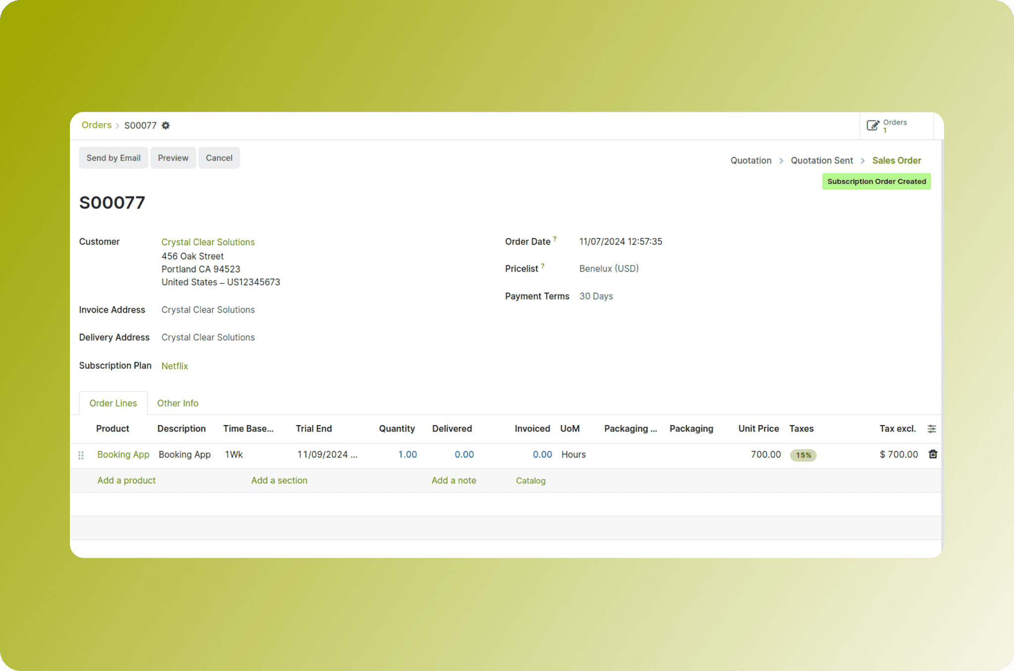This screenshot has width=1014, height=671.
Task: Edit the Delivery Address field
Action: coord(208,337)
